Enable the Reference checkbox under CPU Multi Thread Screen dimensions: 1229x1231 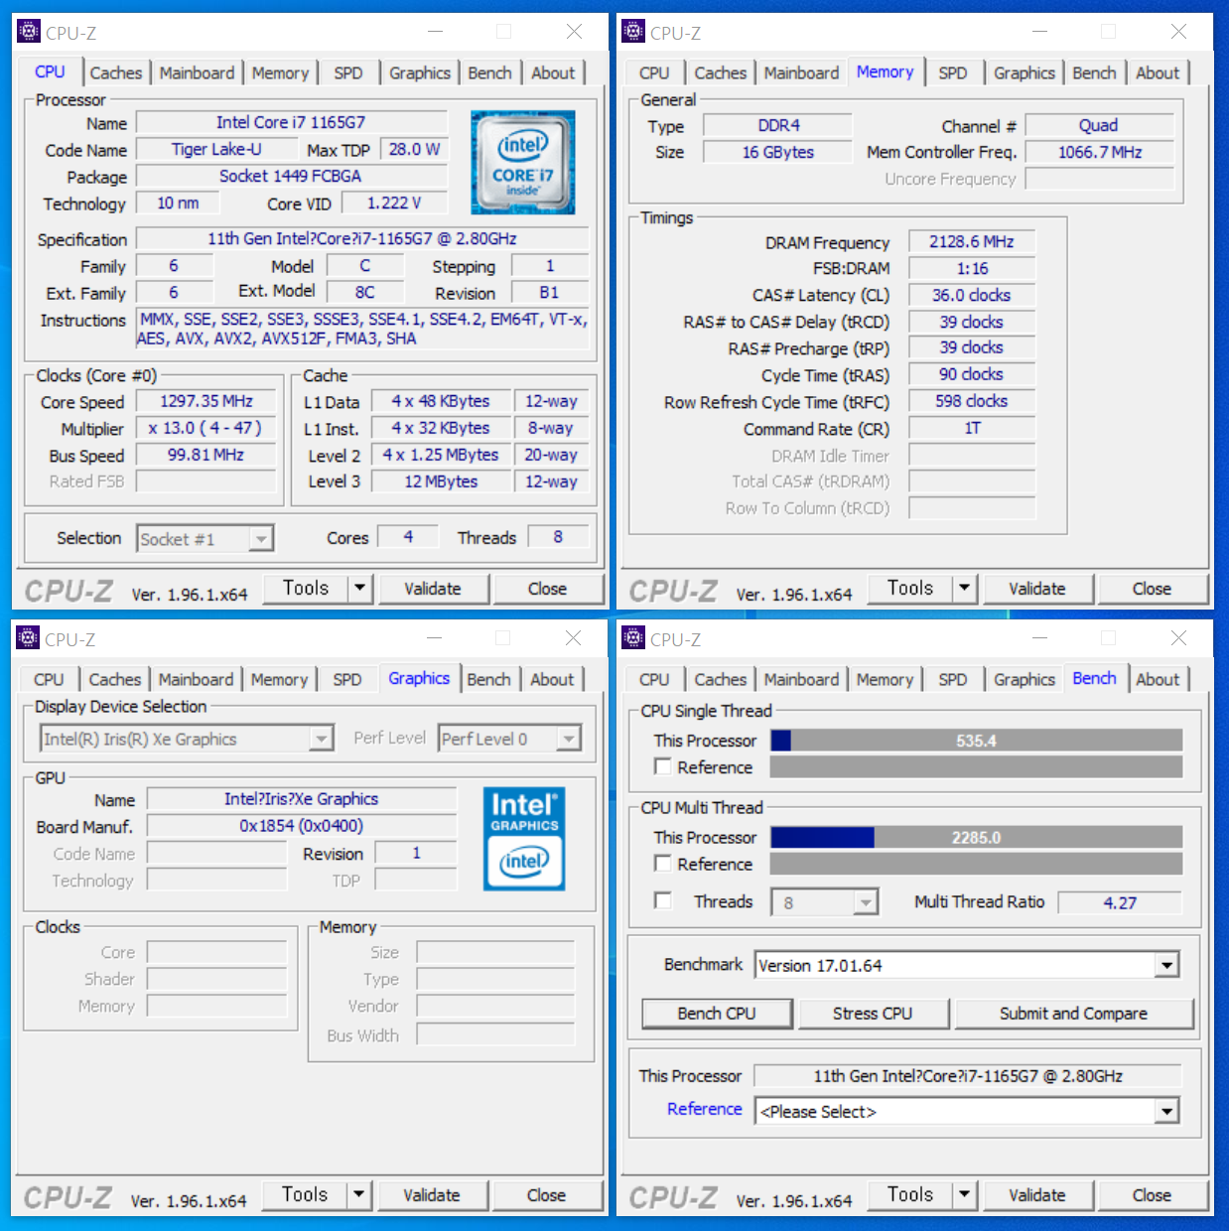pyautogui.click(x=663, y=863)
